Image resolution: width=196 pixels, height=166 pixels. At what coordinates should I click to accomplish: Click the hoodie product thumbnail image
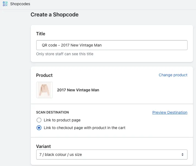pyautogui.click(x=44, y=90)
